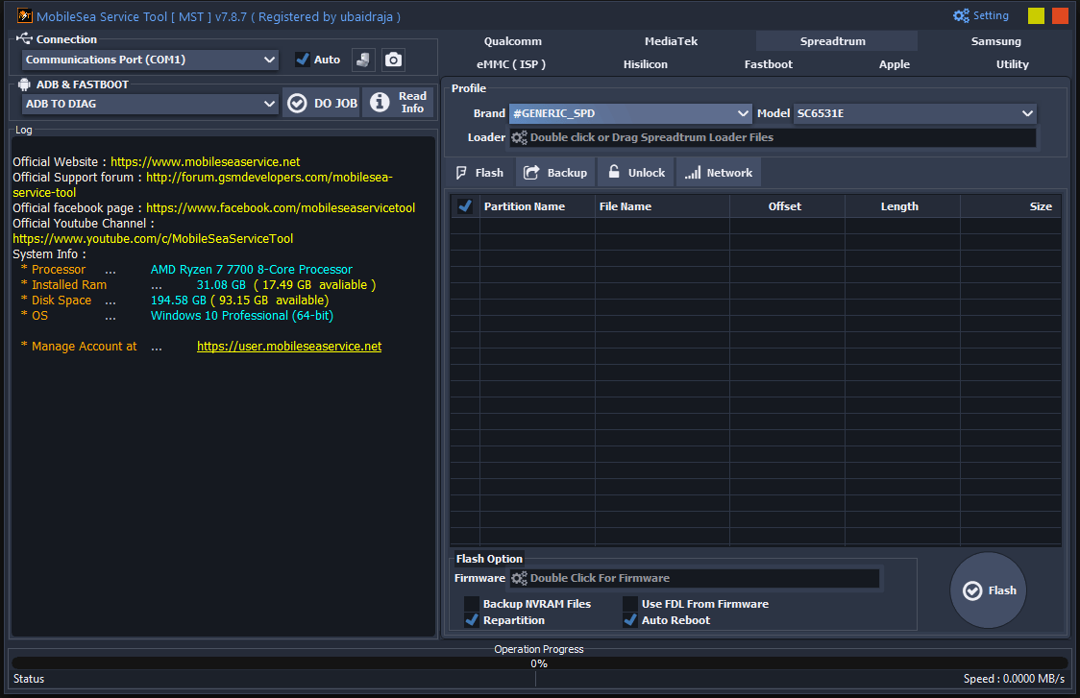1080x698 pixels.
Task: Click the port/device icon beside the camera icon
Action: point(363,60)
